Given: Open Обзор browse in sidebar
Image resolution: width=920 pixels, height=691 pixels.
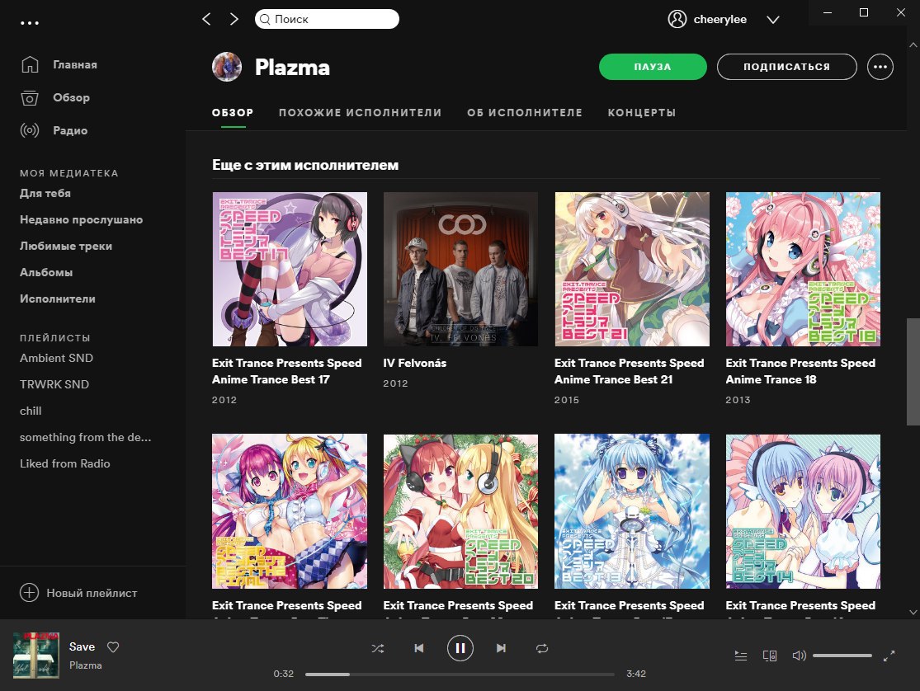Looking at the screenshot, I should pos(55,97).
